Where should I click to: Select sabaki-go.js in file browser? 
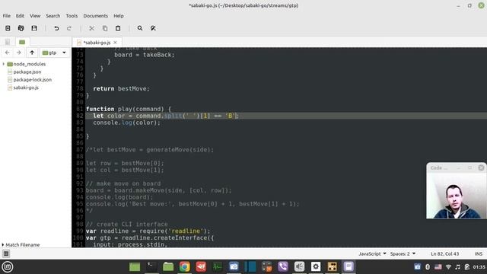[26, 88]
